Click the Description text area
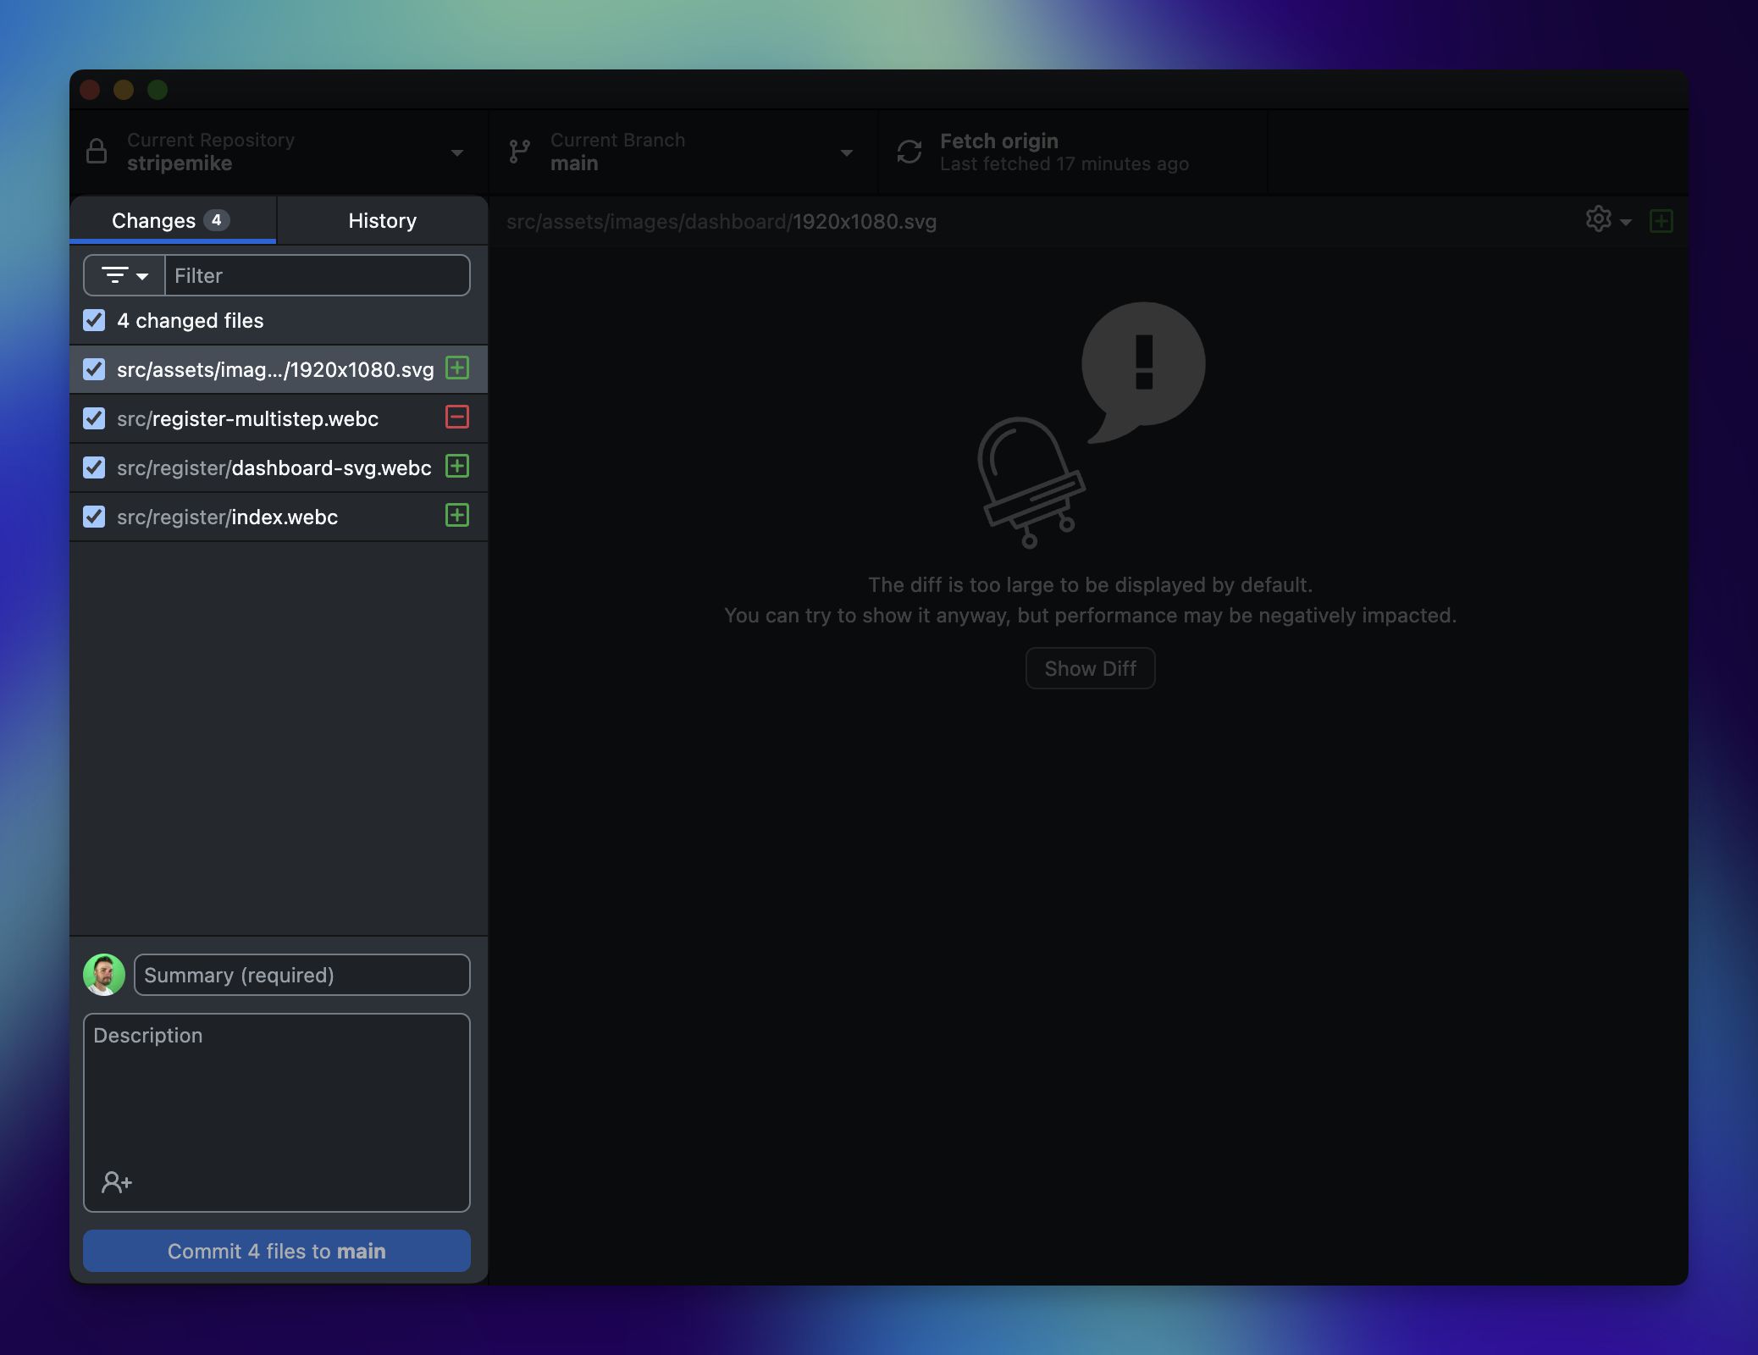The width and height of the screenshot is (1758, 1355). pos(277,1113)
